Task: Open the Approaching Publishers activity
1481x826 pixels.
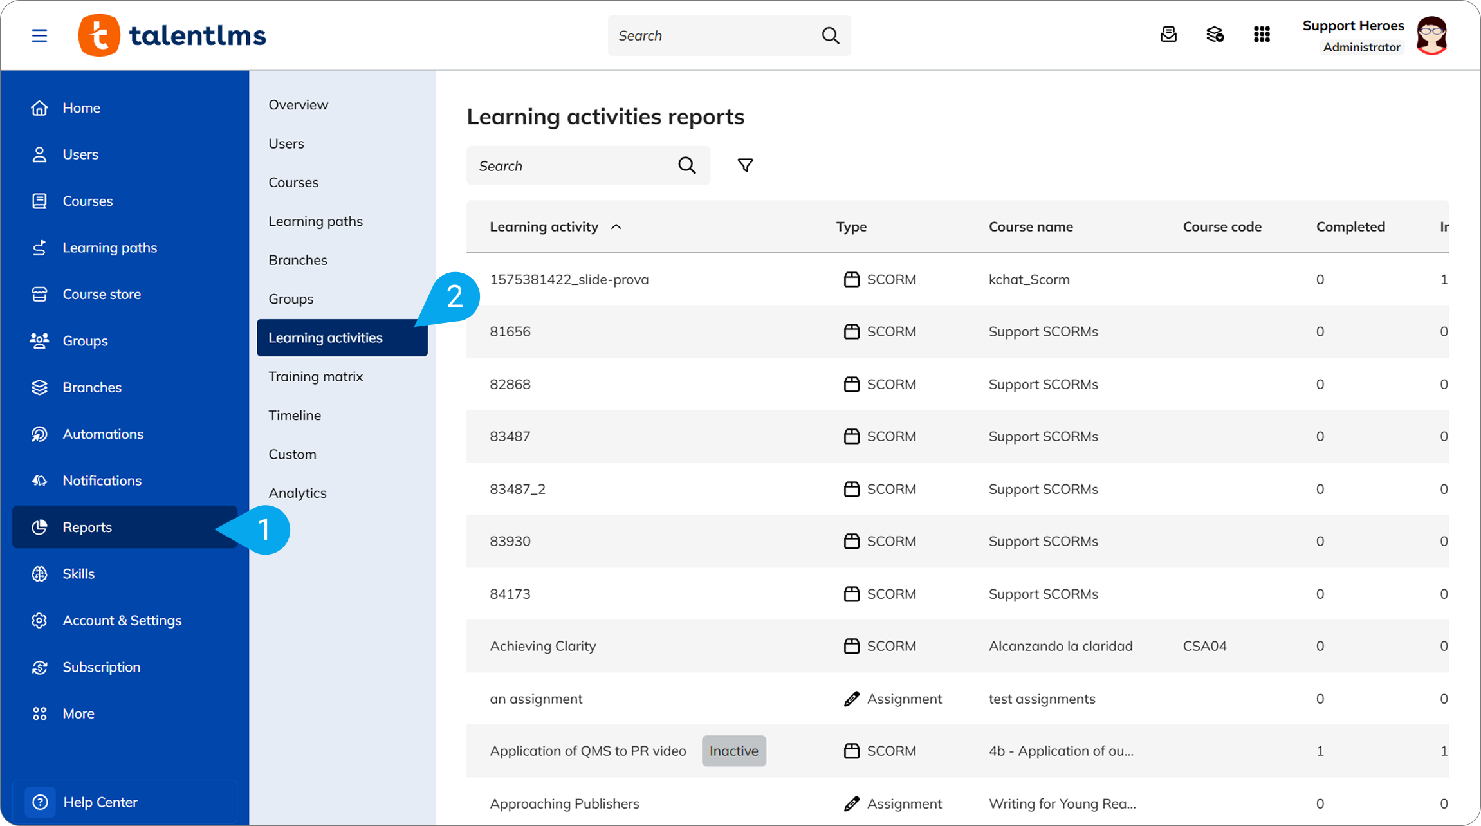Action: tap(564, 803)
